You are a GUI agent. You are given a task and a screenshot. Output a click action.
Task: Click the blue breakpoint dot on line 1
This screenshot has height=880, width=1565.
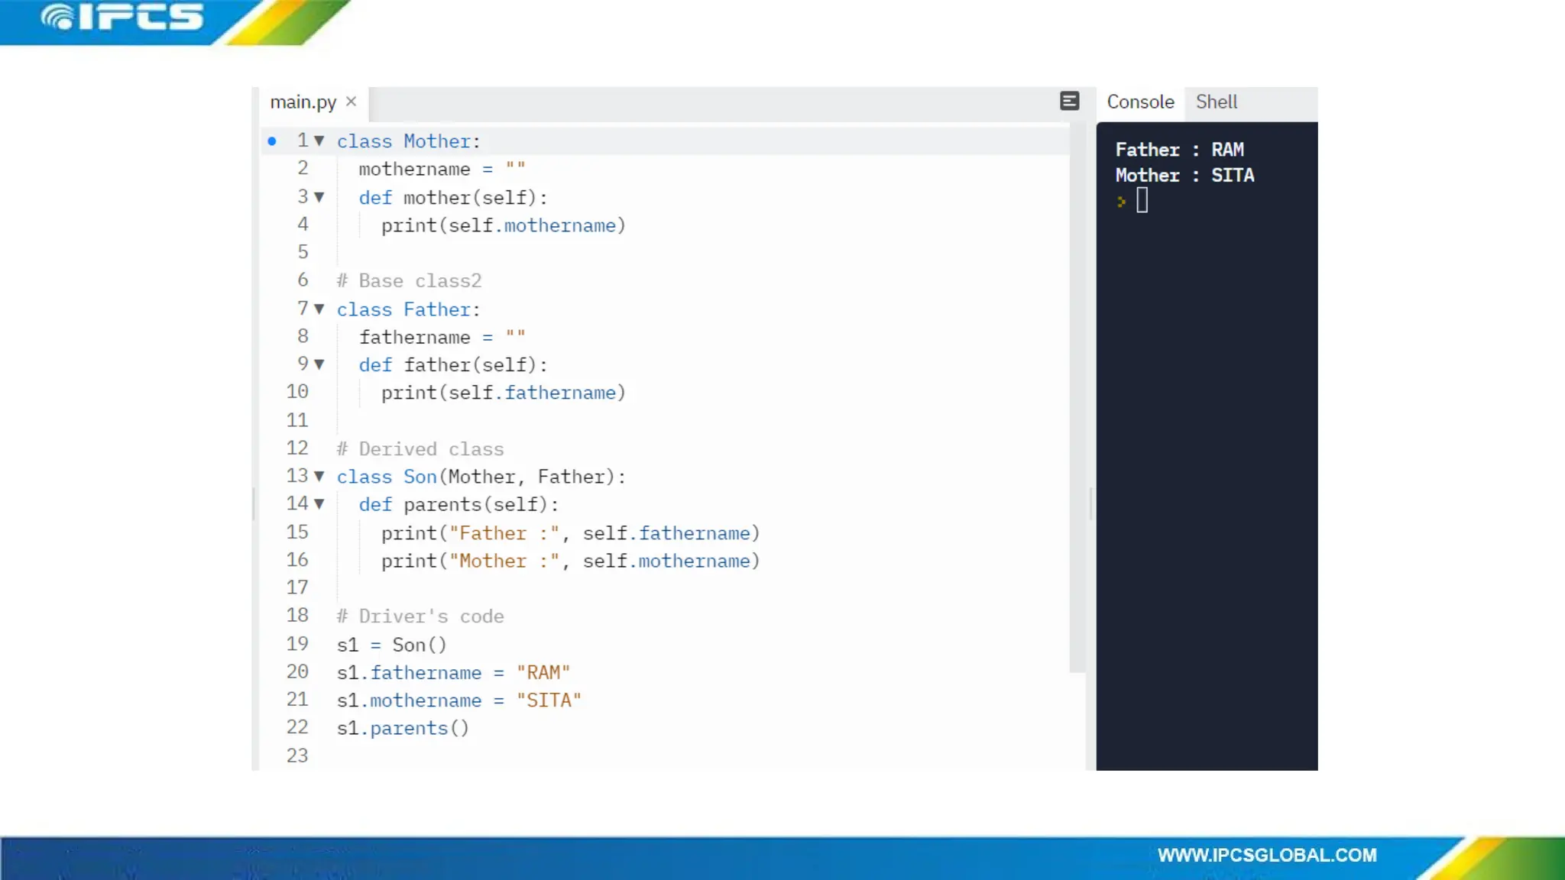point(272,141)
